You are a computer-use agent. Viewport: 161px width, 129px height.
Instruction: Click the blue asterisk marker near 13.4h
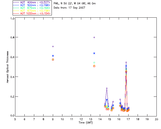pyautogui.click(x=94, y=53)
